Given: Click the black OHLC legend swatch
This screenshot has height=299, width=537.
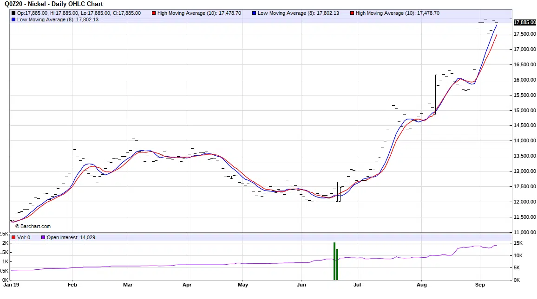Looking at the screenshot, I should (x=13, y=13).
